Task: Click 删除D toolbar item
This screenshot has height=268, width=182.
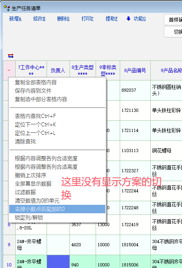Action: point(63,19)
